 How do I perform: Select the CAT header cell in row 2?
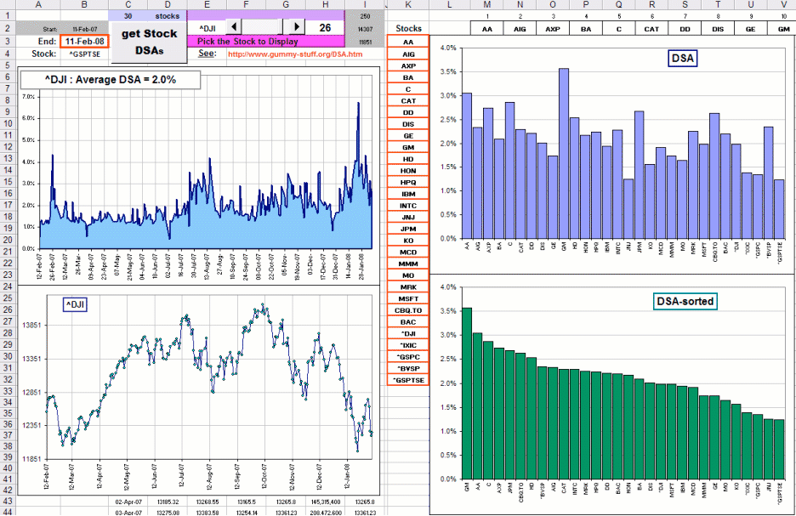tap(651, 29)
